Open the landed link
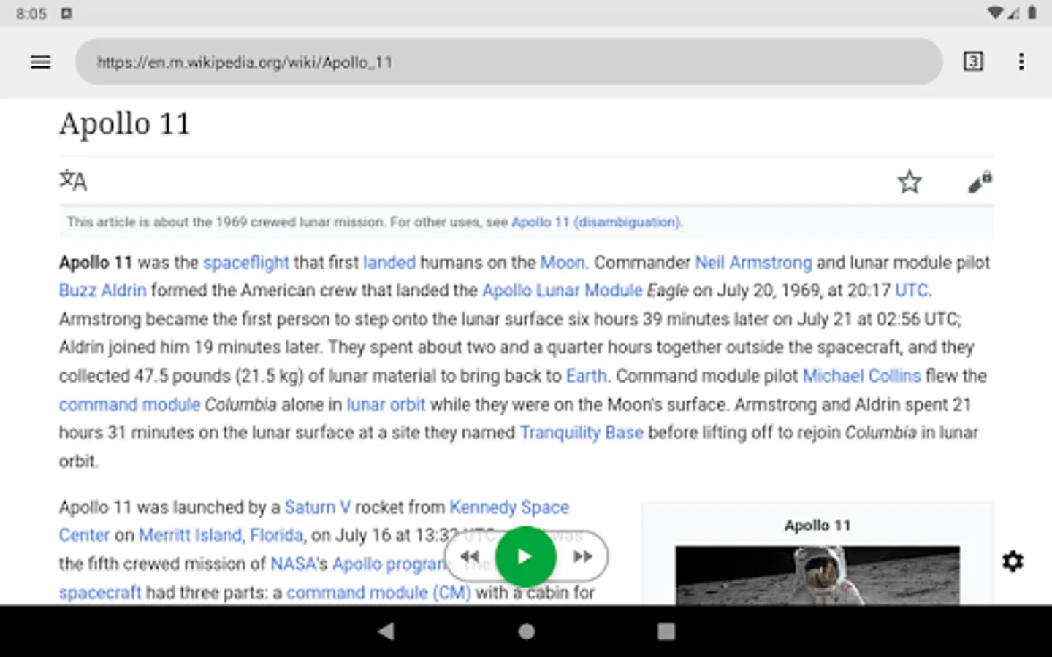This screenshot has width=1052, height=657. click(389, 263)
